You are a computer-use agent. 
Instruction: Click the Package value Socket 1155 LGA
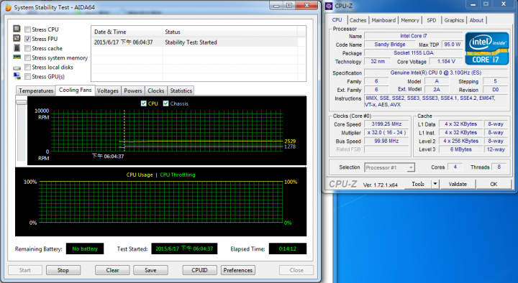point(413,52)
